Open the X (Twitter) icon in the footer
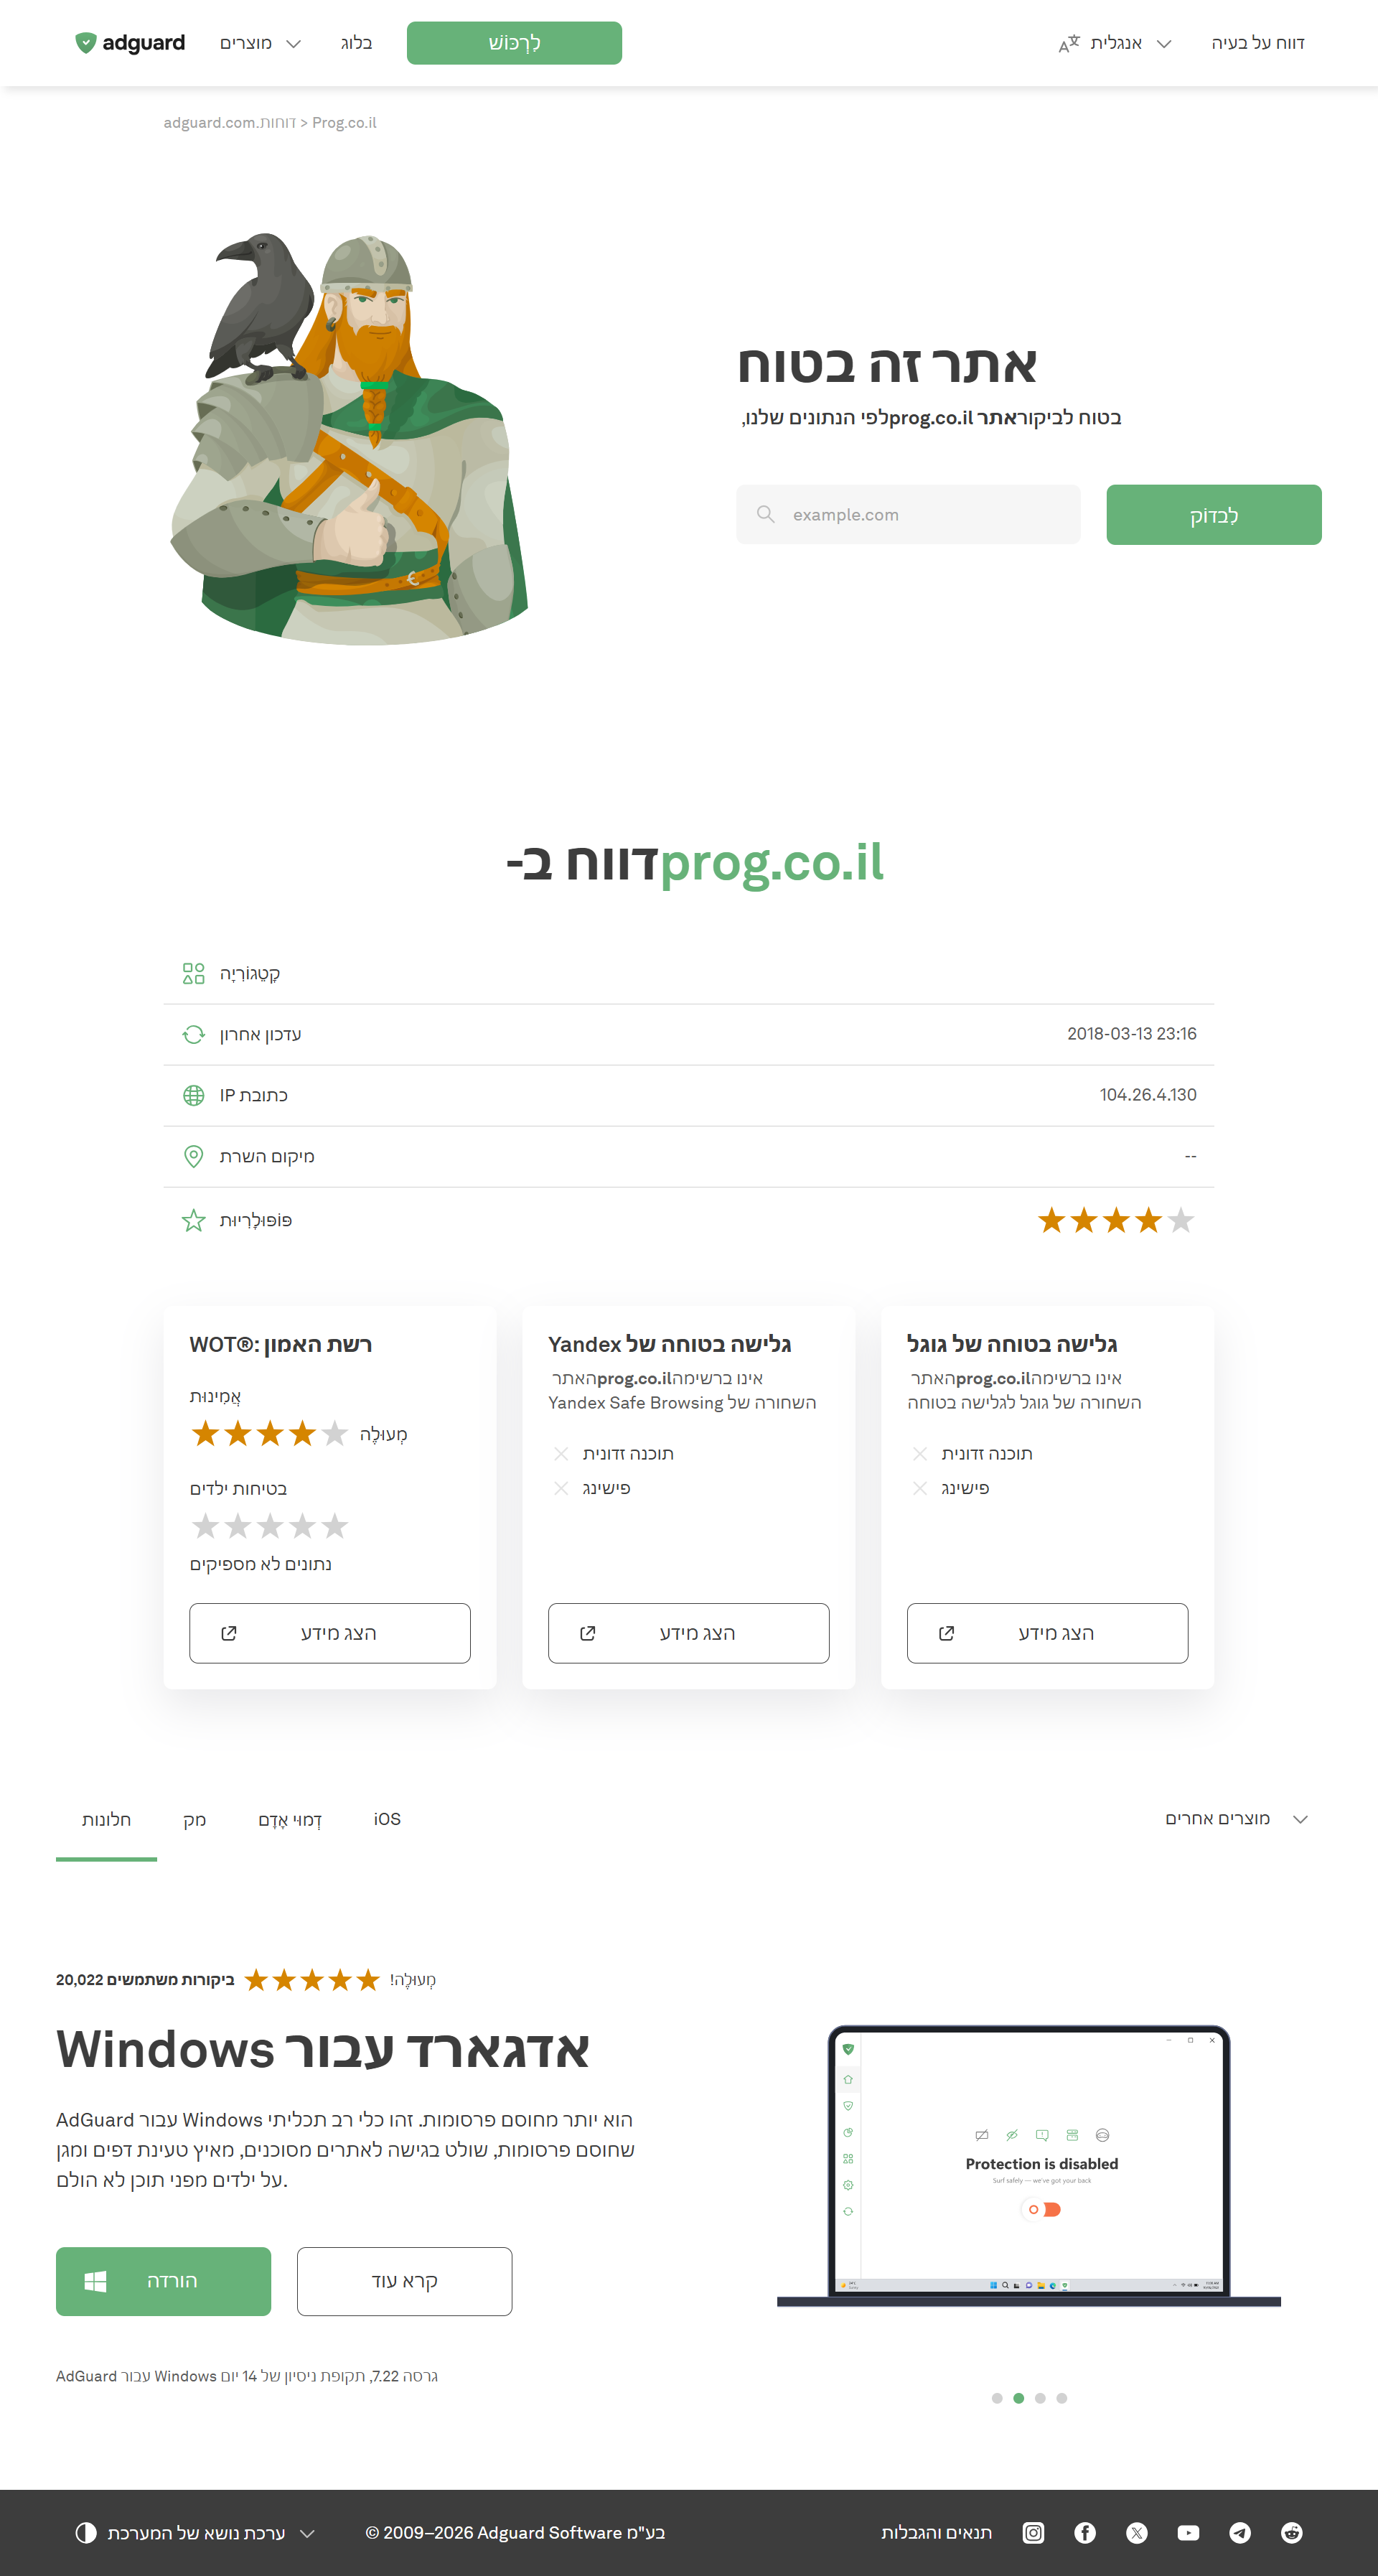The width and height of the screenshot is (1378, 2576). [1137, 2532]
